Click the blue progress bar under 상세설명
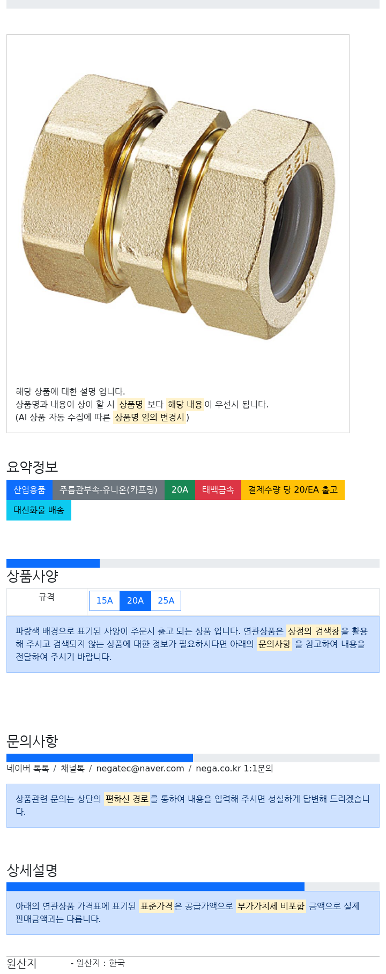 click(155, 887)
